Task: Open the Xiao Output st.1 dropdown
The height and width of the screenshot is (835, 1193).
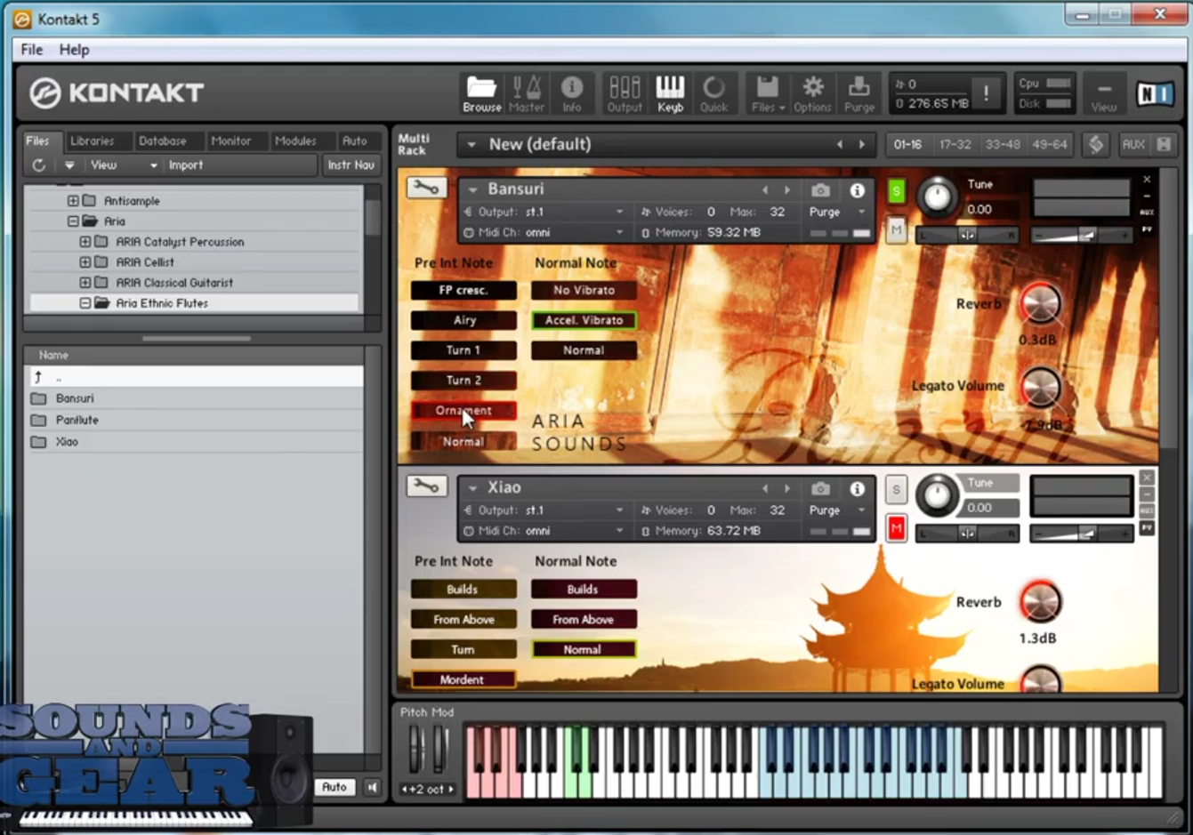Action: pos(544,510)
